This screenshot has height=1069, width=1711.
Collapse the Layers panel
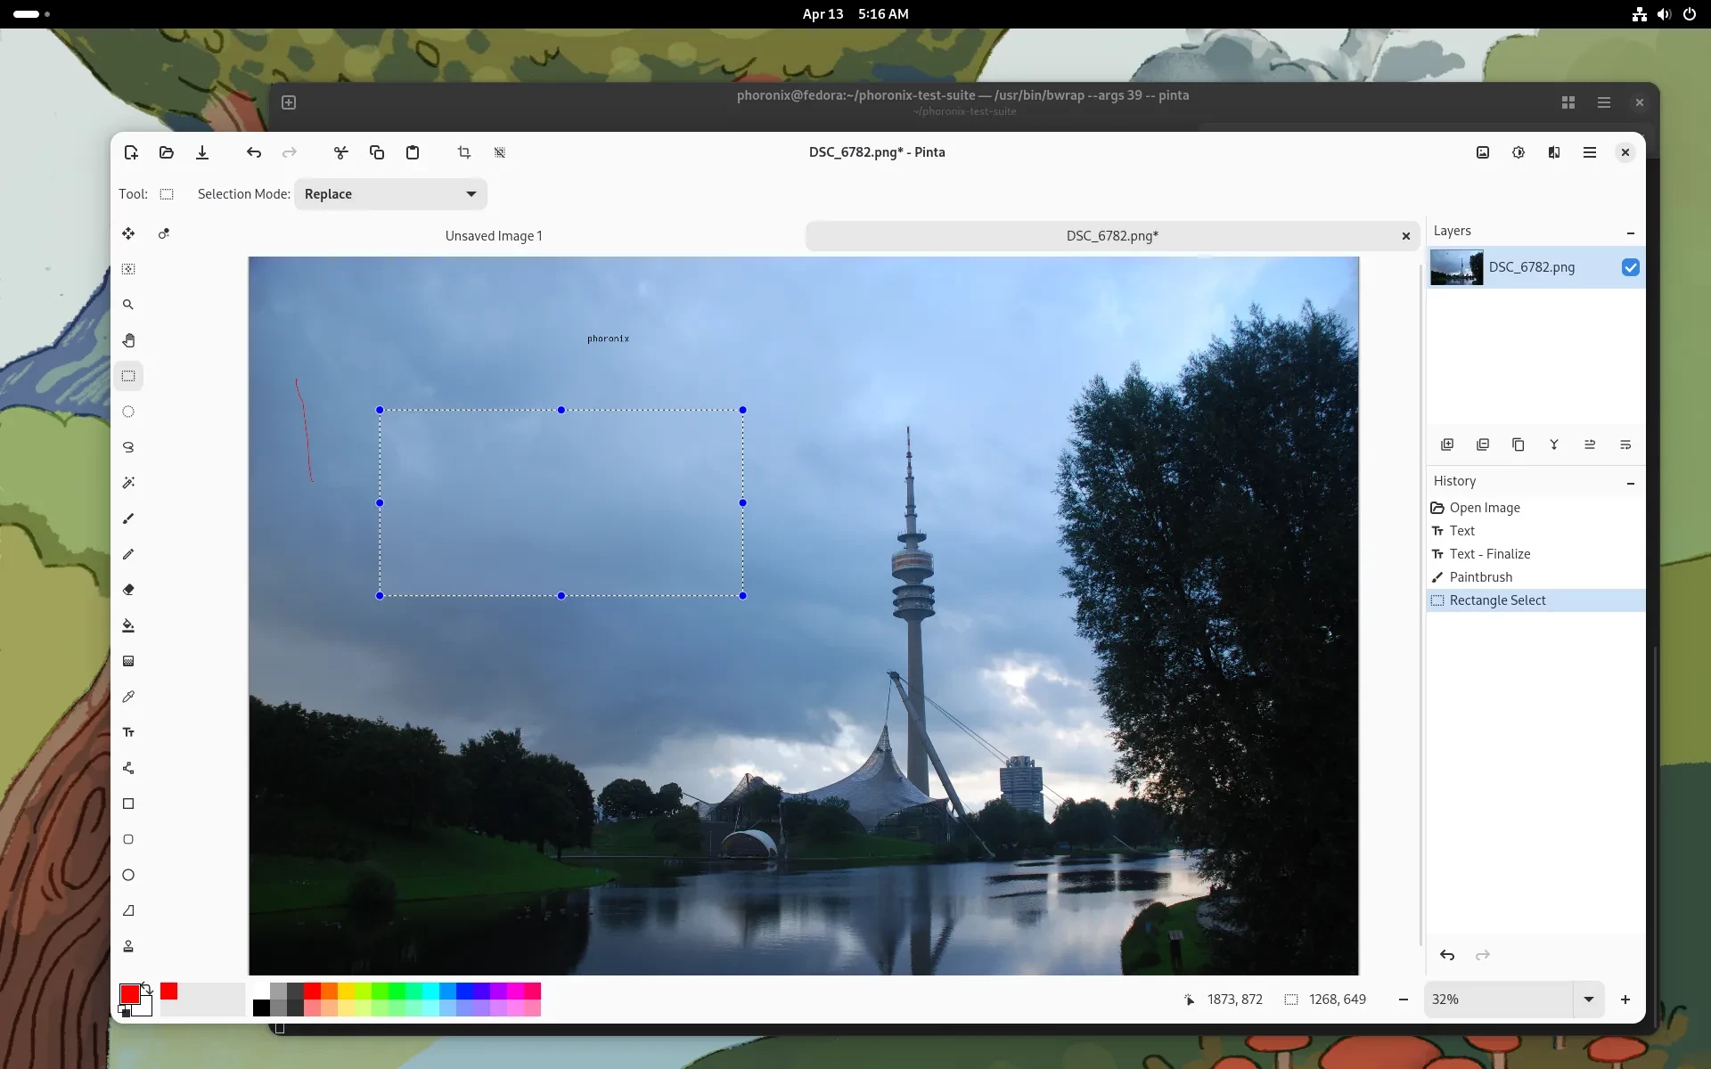pyautogui.click(x=1630, y=232)
